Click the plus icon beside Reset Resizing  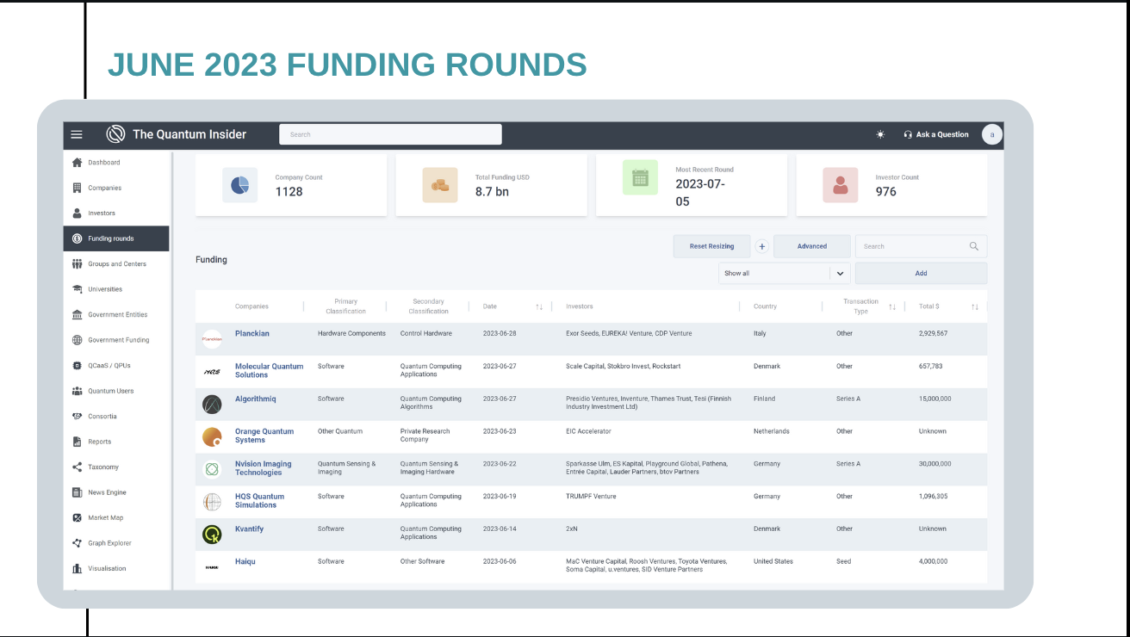tap(762, 246)
